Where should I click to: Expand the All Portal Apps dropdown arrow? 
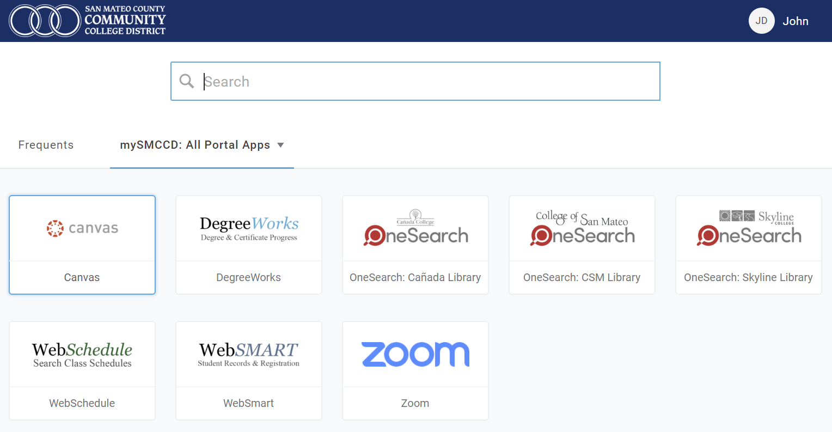tap(280, 145)
